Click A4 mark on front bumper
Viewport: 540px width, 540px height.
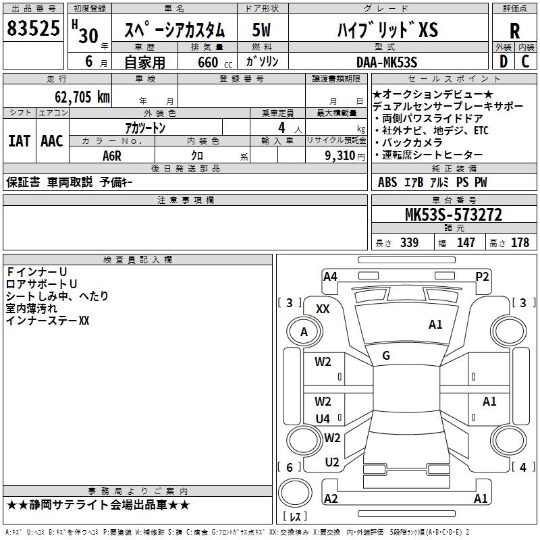(330, 277)
